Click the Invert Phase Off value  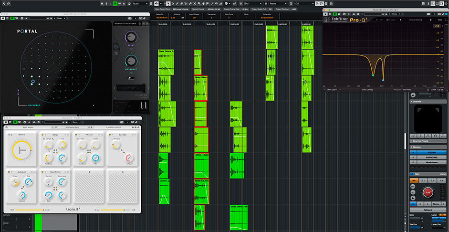click(x=194, y=18)
